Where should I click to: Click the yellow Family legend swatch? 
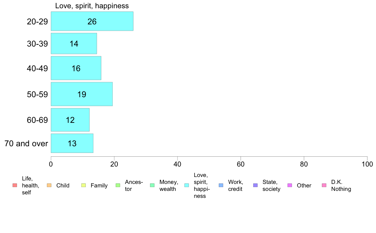coord(84,185)
